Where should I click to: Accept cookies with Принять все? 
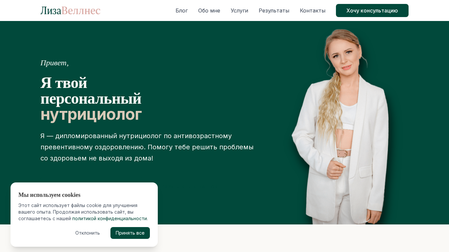[130, 233]
